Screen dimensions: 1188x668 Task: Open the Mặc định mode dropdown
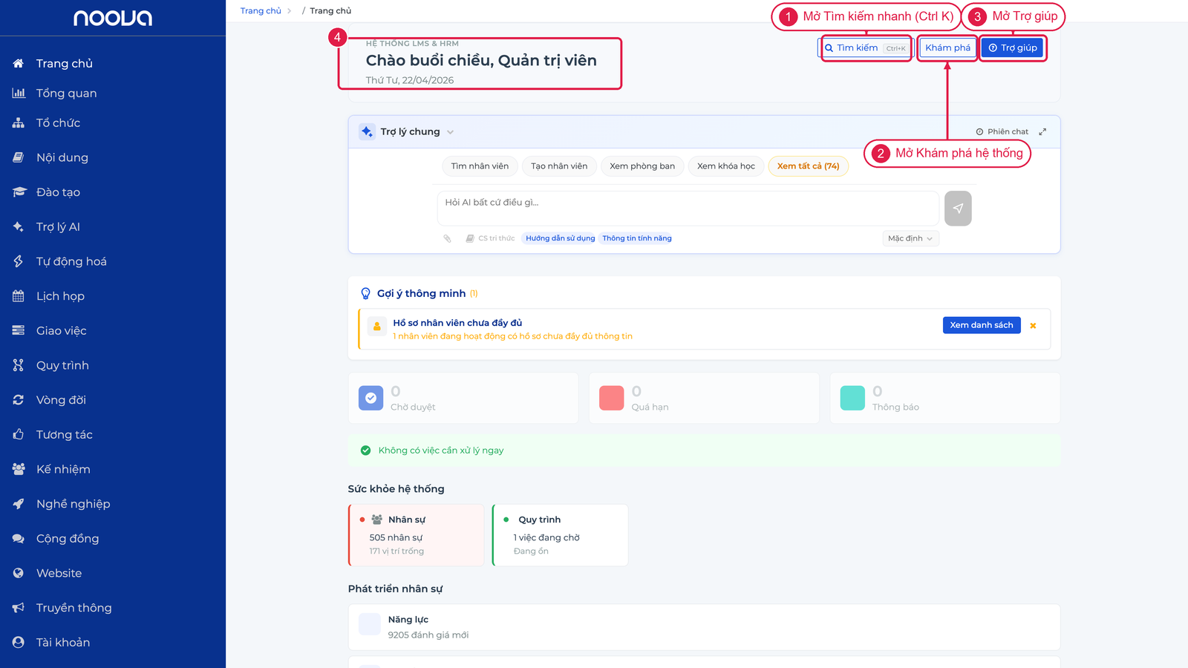coord(910,238)
